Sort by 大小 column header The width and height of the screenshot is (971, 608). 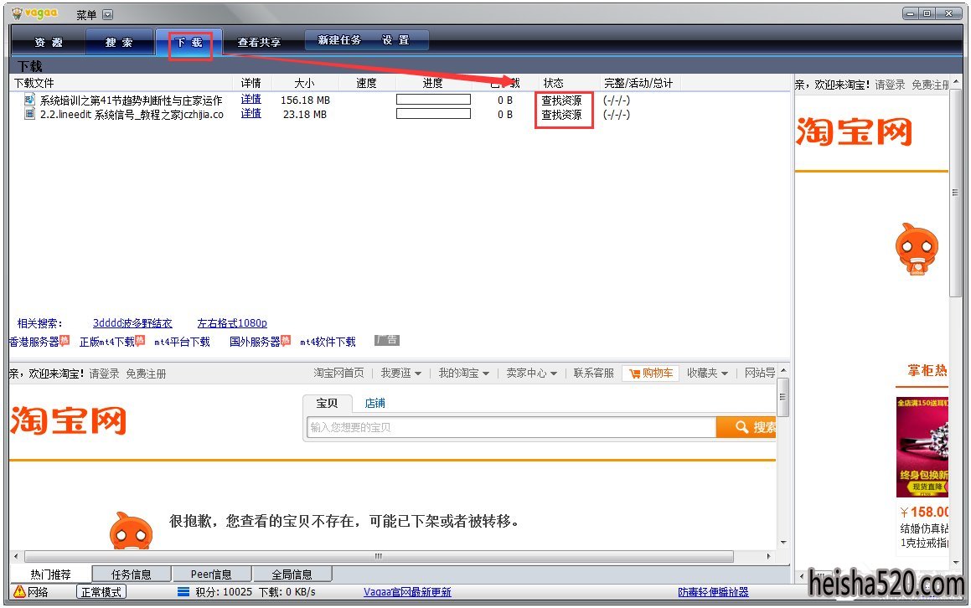[x=304, y=83]
